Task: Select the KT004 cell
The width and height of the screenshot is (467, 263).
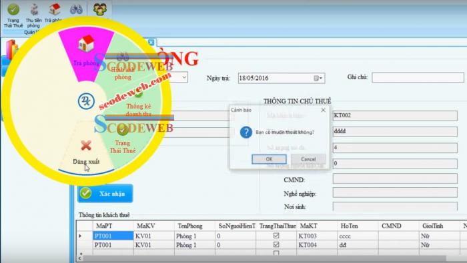Action: coord(317,245)
